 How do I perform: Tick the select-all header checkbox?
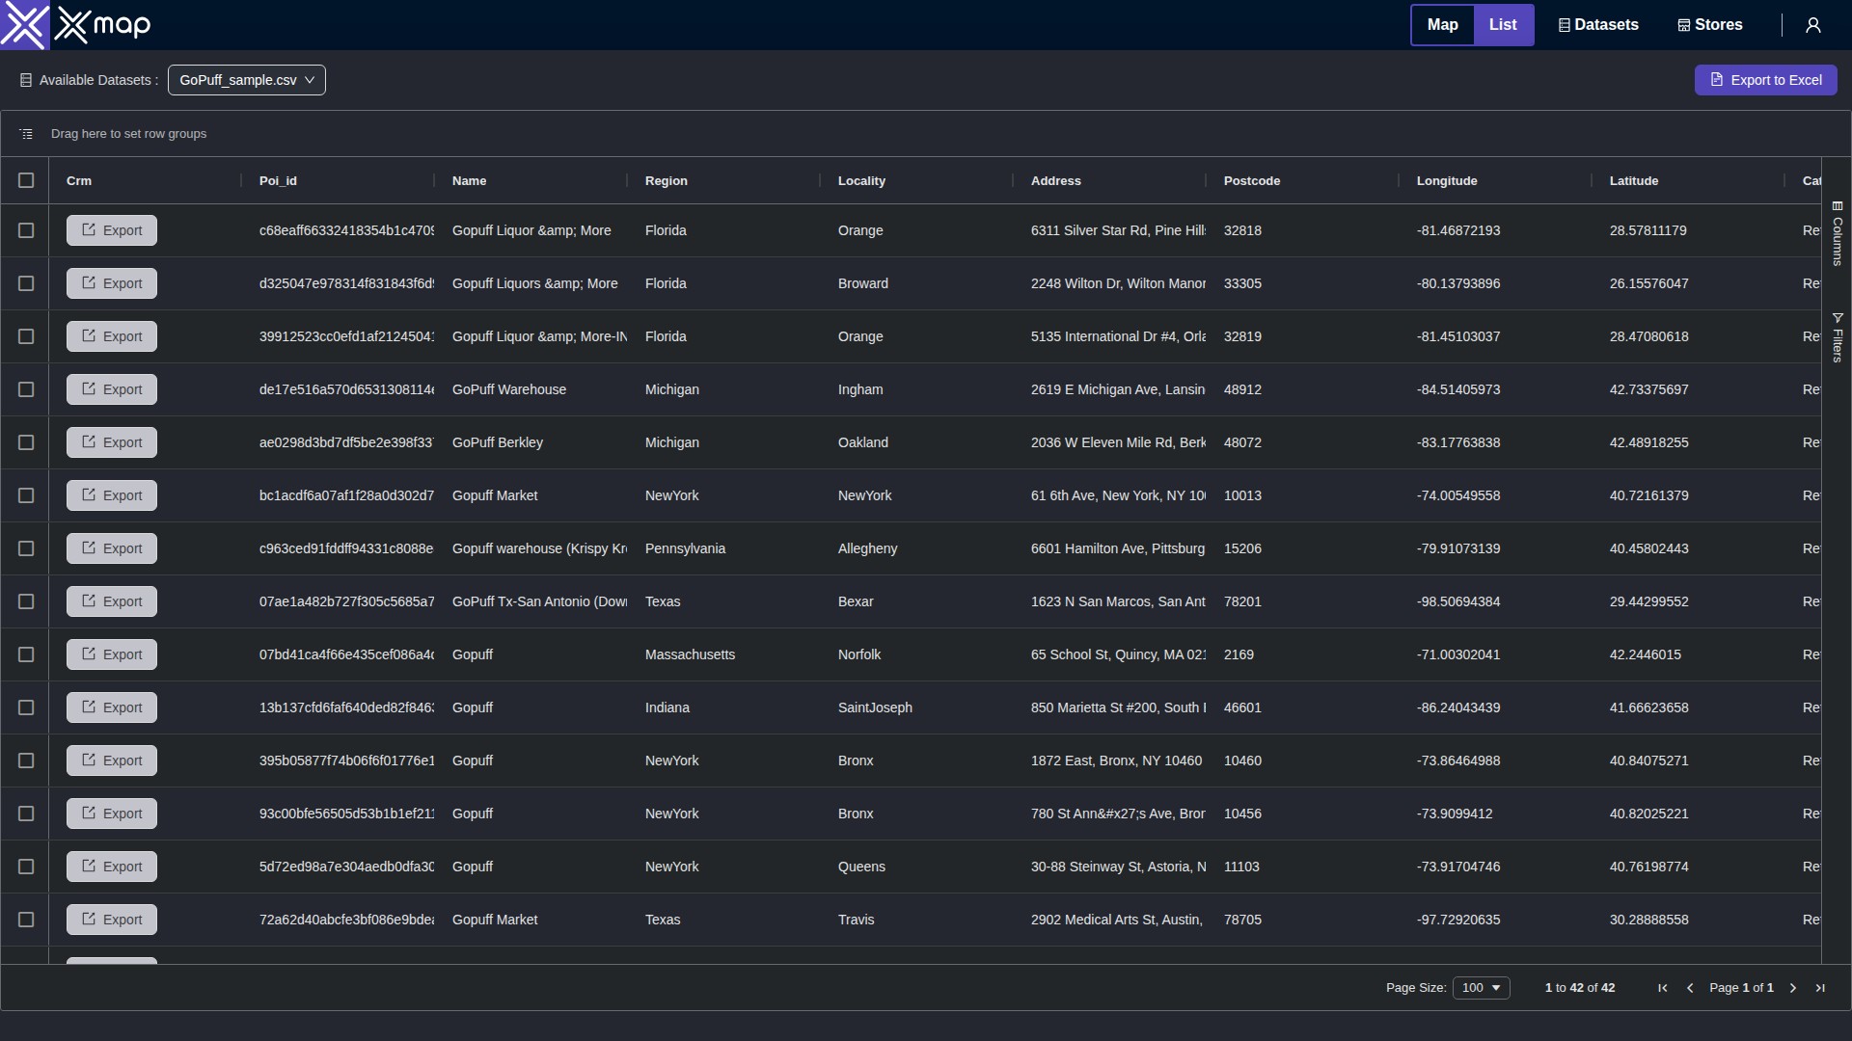[x=26, y=180]
